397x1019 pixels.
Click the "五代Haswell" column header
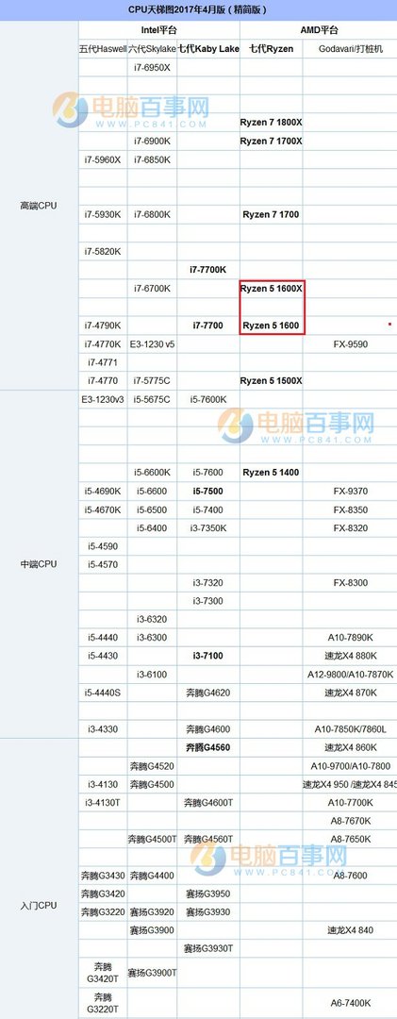coord(103,49)
